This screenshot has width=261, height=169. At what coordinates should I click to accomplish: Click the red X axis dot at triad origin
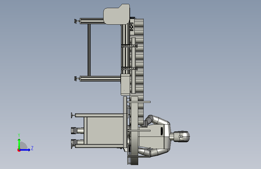click(x=19, y=150)
